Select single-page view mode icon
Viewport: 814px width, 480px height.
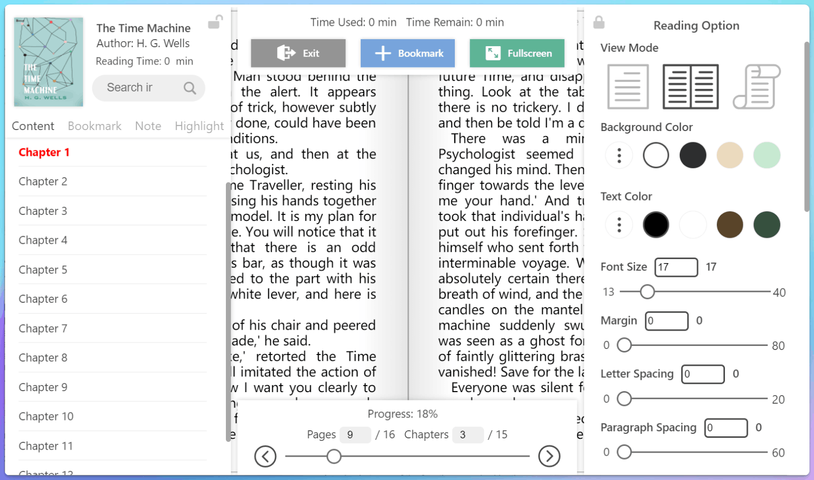coord(628,87)
